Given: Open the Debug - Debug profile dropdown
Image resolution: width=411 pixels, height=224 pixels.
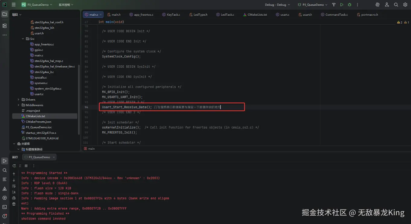Looking at the screenshot, I should [277, 5].
